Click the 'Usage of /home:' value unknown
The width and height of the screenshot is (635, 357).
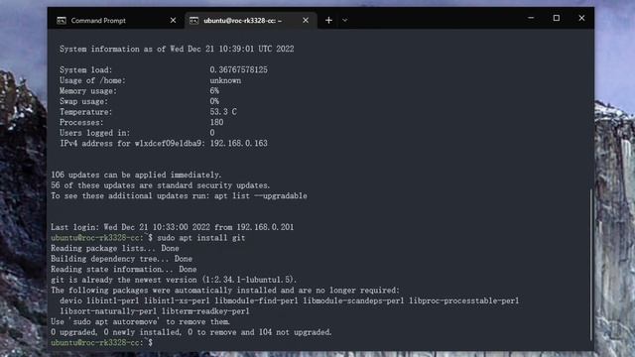coord(225,80)
